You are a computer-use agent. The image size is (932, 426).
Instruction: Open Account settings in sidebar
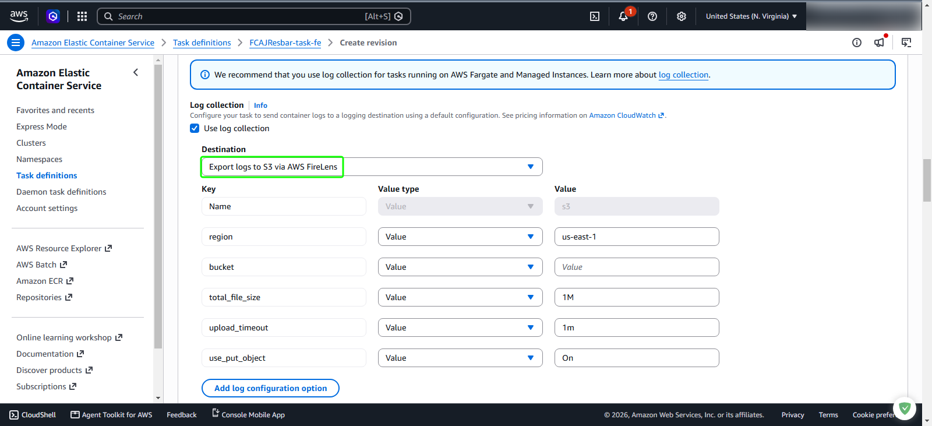point(47,208)
